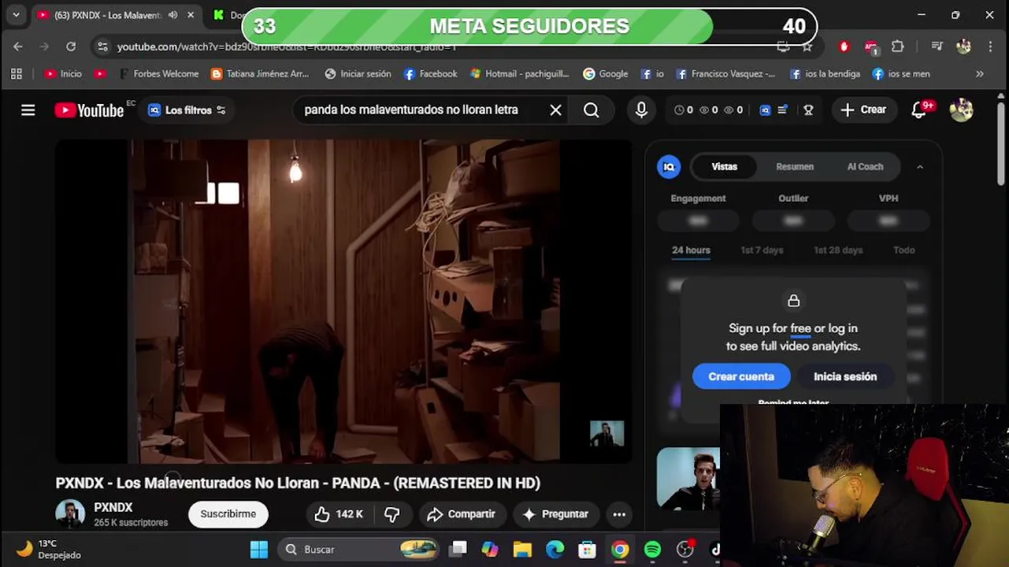The width and height of the screenshot is (1009, 567).
Task: Click the Compartir share button
Action: point(461,514)
